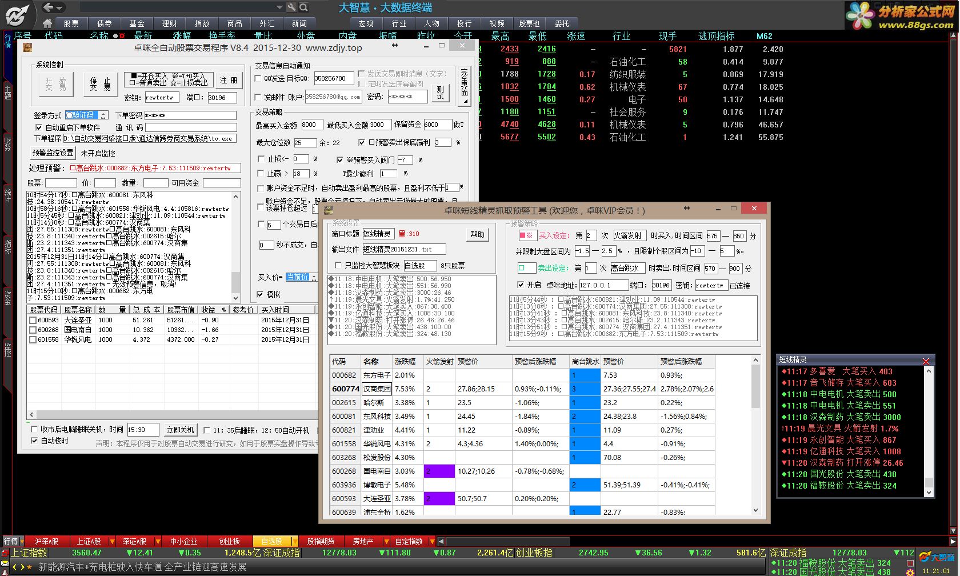Open the 股票 menu

point(71,23)
